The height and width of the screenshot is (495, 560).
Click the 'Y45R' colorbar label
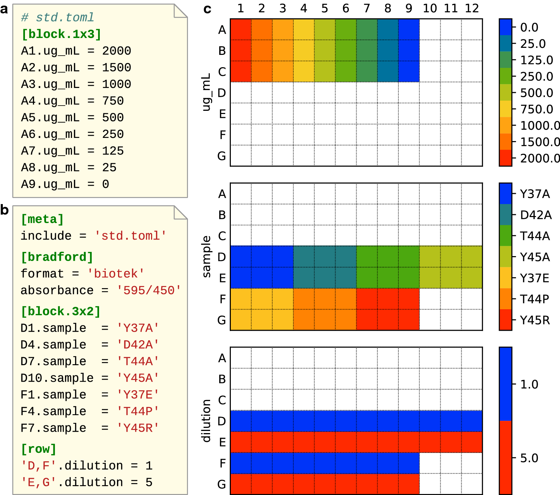[x=535, y=320]
